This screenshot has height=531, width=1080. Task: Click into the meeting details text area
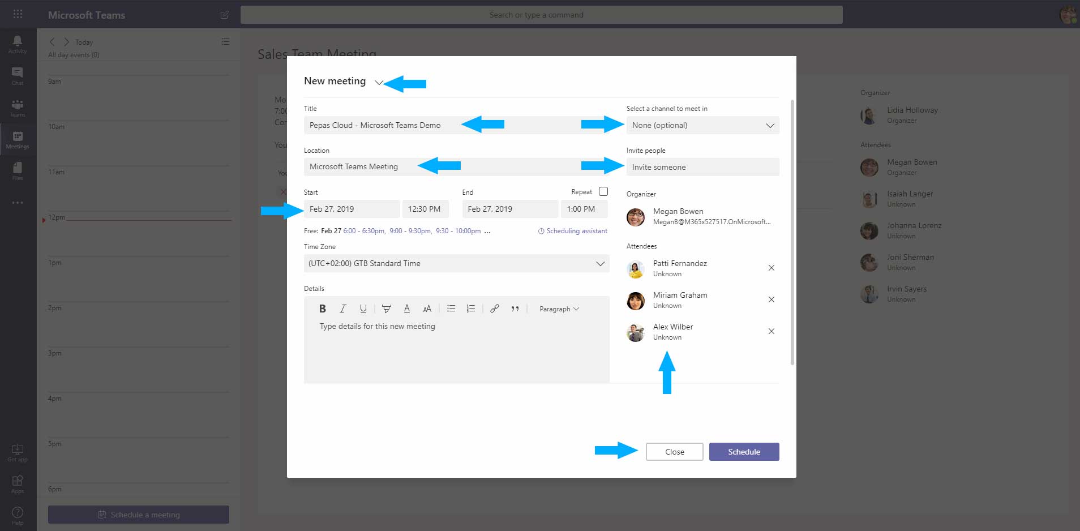click(456, 351)
